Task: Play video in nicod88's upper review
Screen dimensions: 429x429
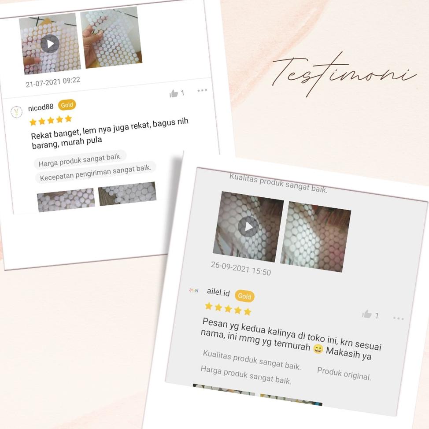Action: [50, 44]
